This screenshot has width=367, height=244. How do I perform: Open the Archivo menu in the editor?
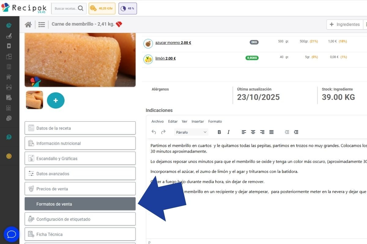158,121
